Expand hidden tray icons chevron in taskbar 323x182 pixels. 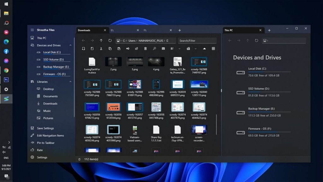point(9,143)
